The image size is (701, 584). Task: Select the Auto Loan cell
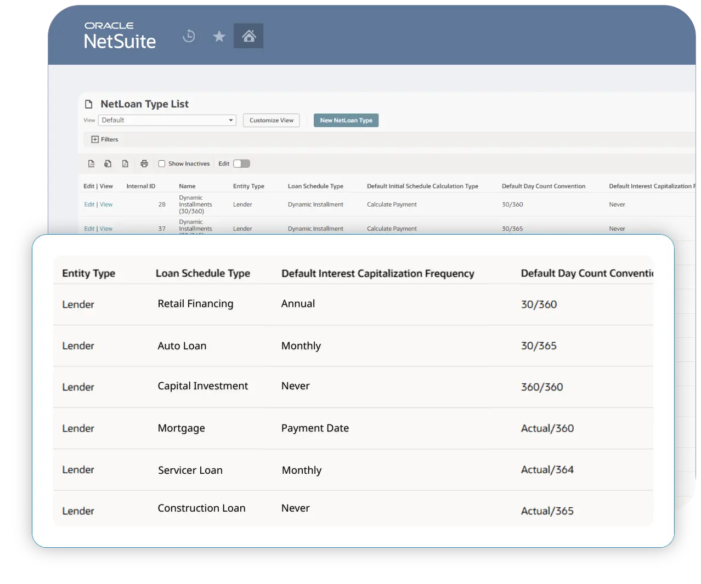(182, 346)
